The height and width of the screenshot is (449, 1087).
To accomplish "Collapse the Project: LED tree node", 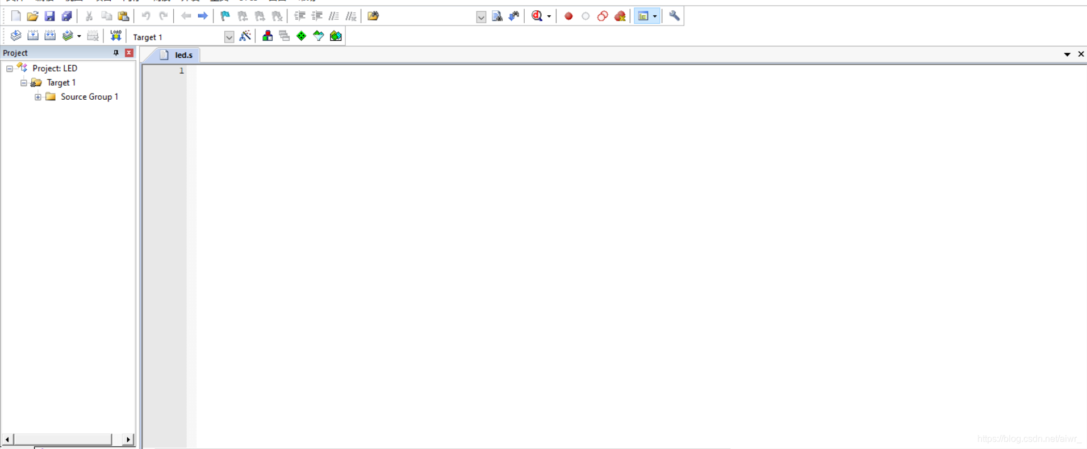I will [10, 69].
